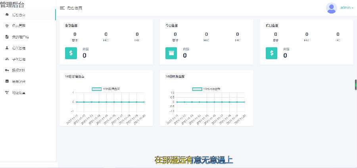Click the home icon in the sidebar
The height and width of the screenshot is (168, 357).
coord(7,15)
